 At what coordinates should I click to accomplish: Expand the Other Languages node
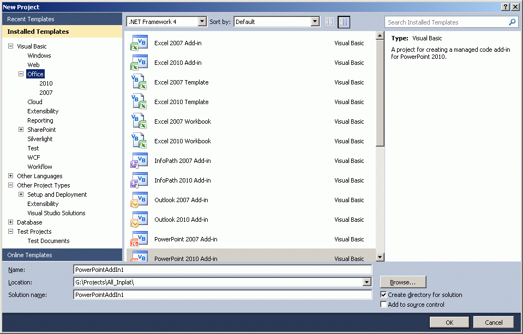tap(11, 176)
